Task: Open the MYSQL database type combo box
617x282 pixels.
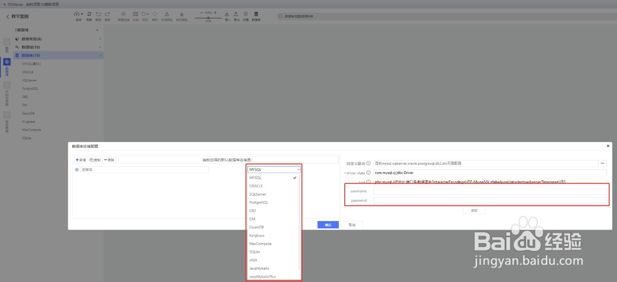Action: pos(274,169)
